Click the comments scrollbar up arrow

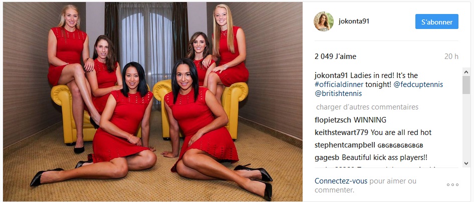pos(466,72)
